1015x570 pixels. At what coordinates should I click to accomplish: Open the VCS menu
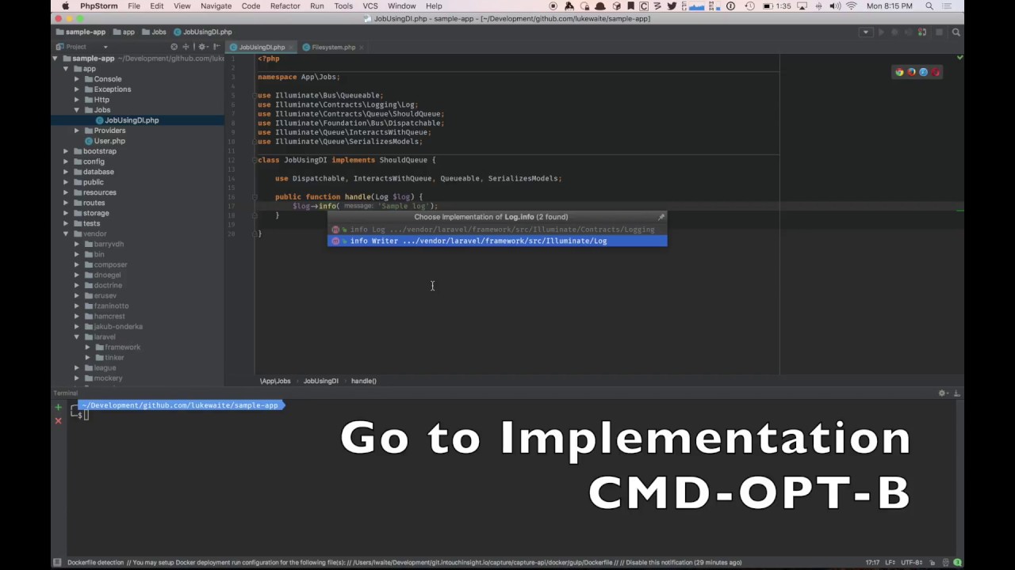pos(370,6)
